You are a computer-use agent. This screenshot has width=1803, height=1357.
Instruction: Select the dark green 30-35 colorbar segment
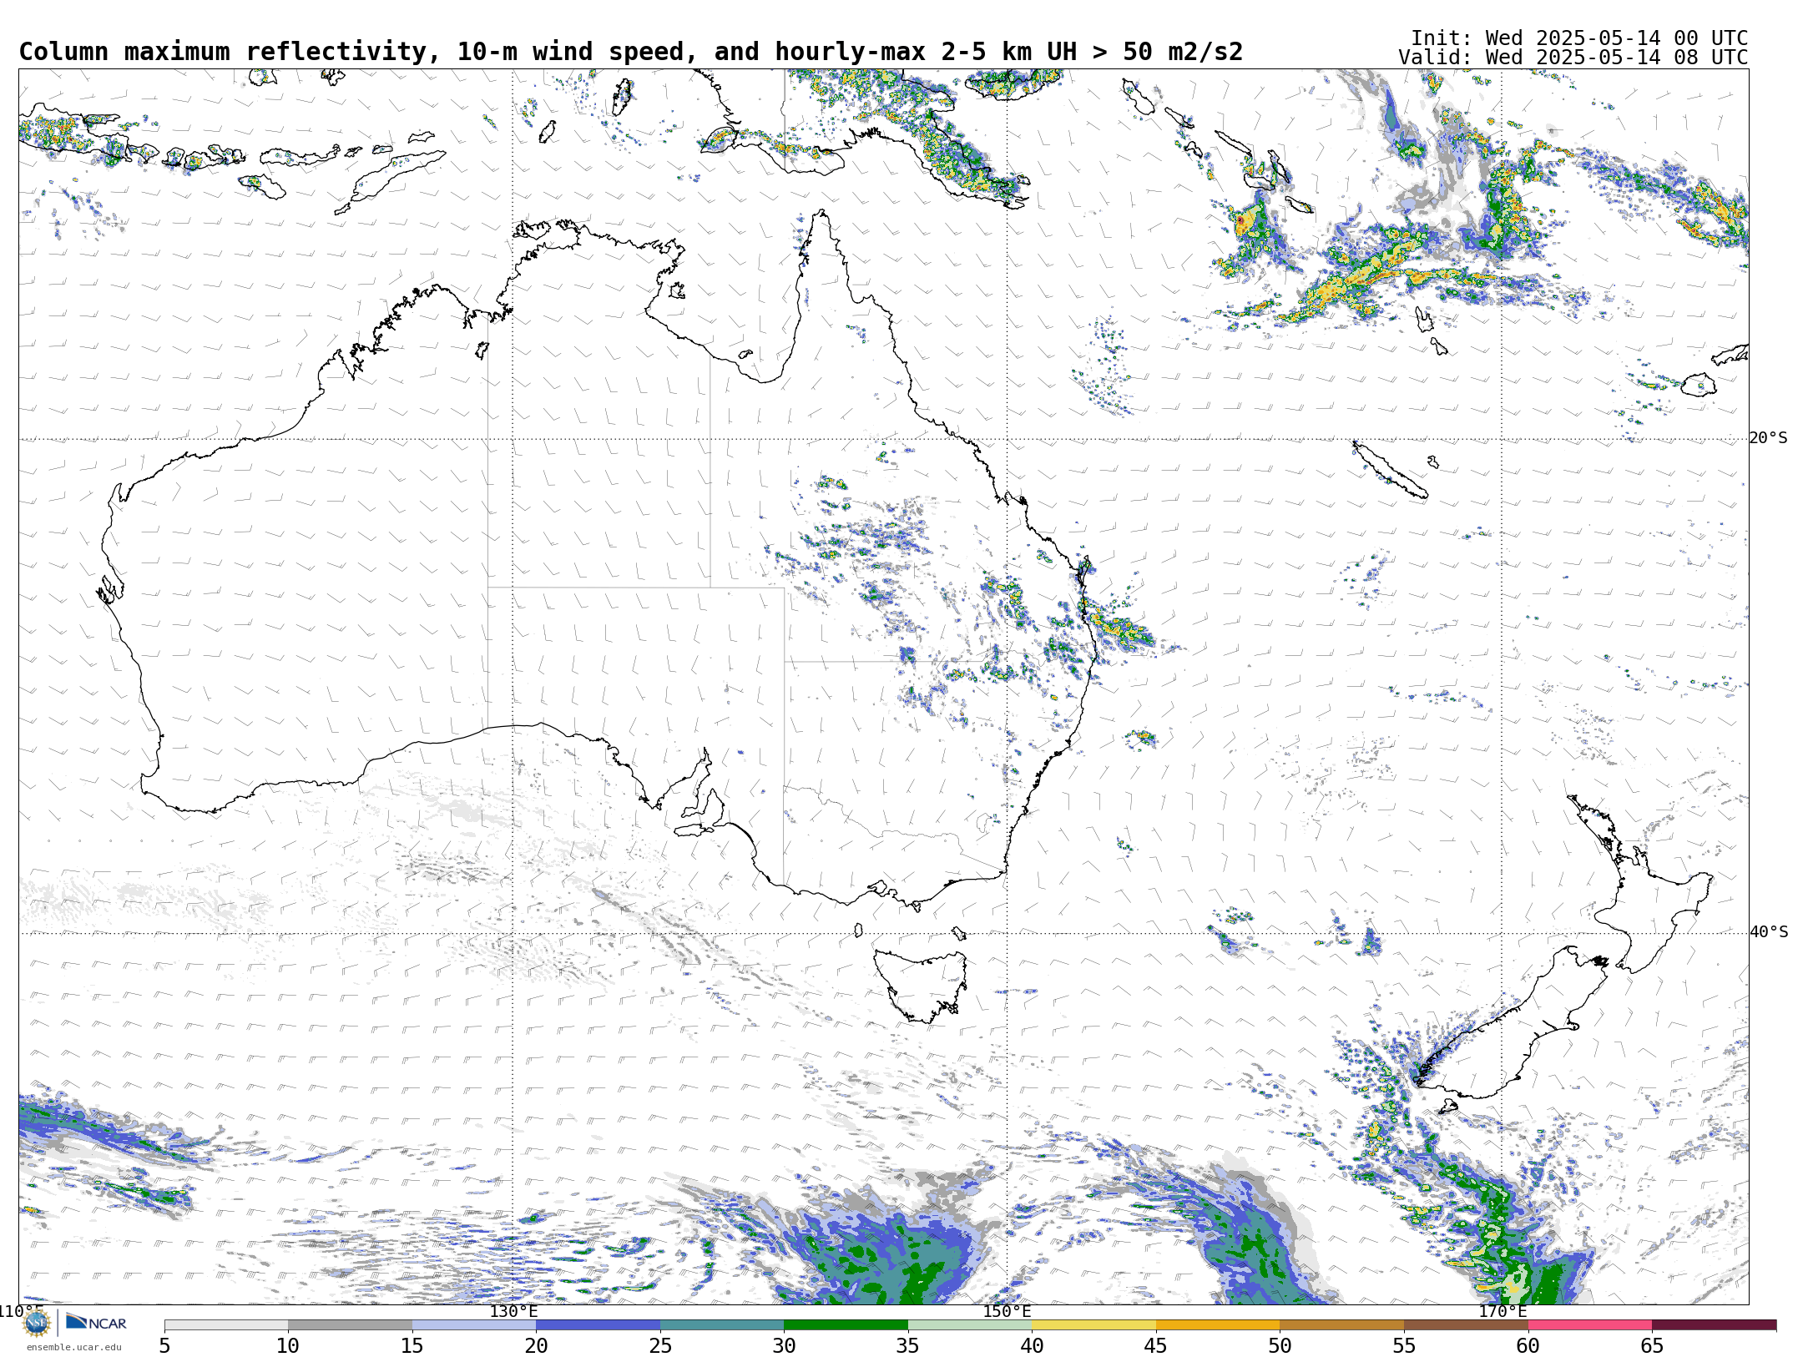tap(846, 1325)
